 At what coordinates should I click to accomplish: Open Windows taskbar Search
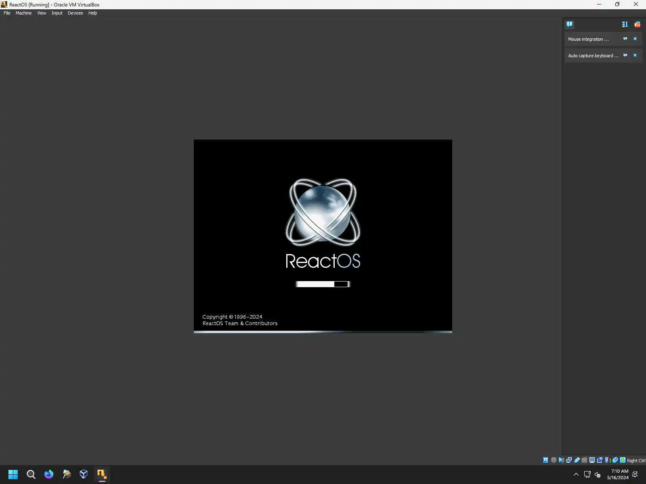(31, 474)
